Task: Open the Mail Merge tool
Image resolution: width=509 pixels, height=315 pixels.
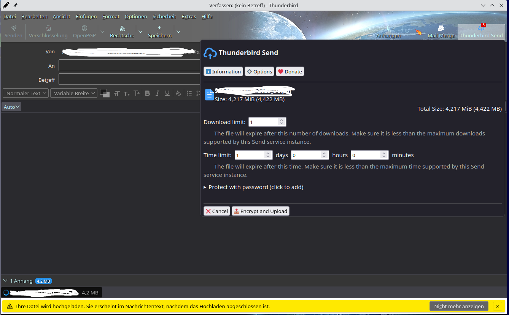Action: [x=441, y=32]
